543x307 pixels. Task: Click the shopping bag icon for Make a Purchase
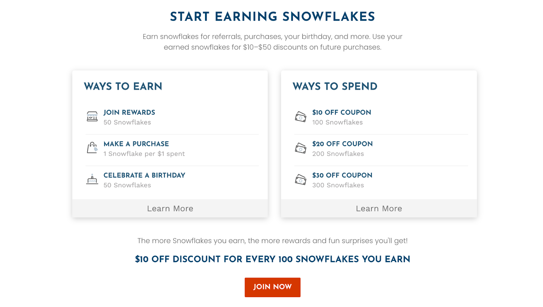coord(92,148)
